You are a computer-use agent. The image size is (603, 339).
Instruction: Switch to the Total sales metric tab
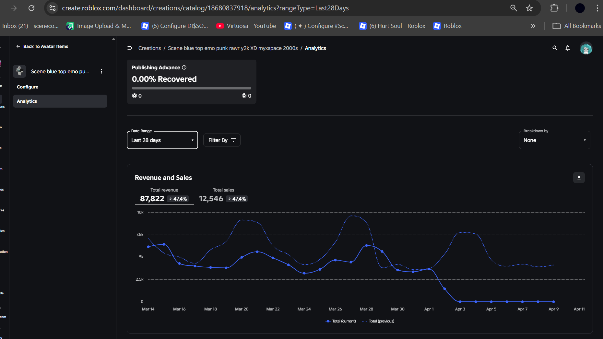point(223,195)
